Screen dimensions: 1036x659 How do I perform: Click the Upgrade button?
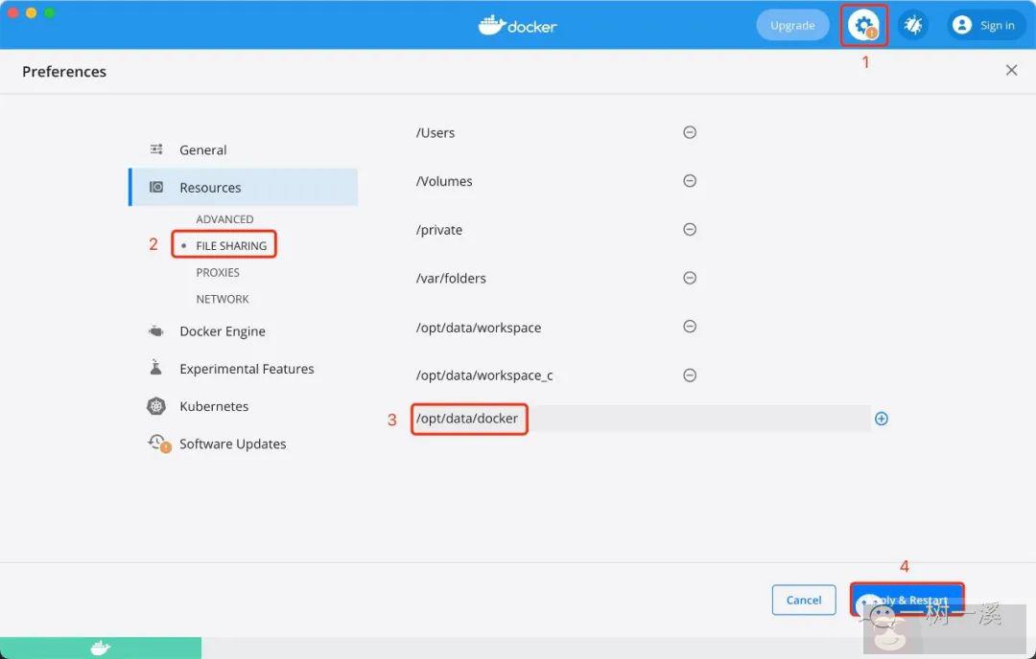[x=792, y=25]
